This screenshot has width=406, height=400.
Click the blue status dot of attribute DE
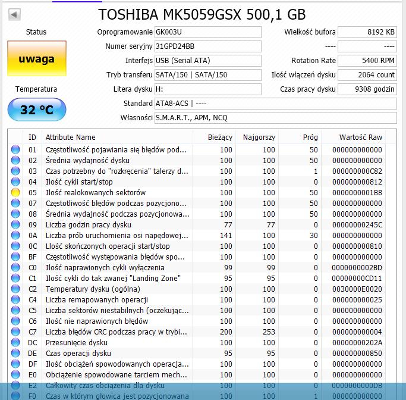pyautogui.click(x=15, y=353)
